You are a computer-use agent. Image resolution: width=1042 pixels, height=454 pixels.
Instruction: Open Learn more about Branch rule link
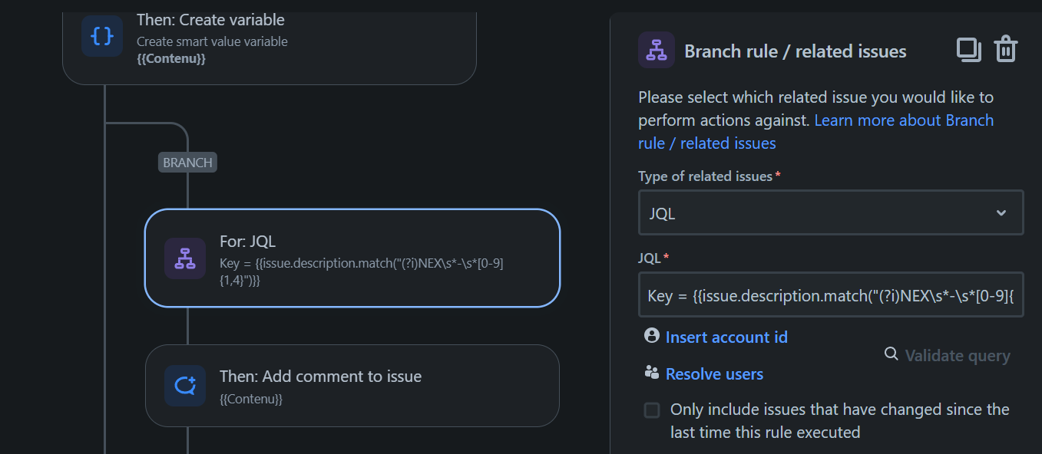(x=815, y=132)
